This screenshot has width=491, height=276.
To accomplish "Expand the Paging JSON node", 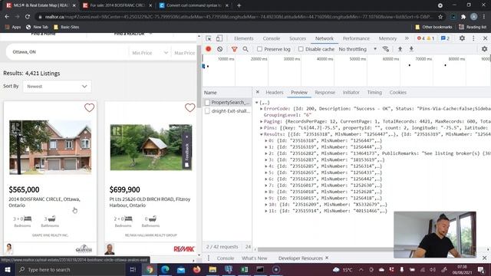I will (x=262, y=121).
